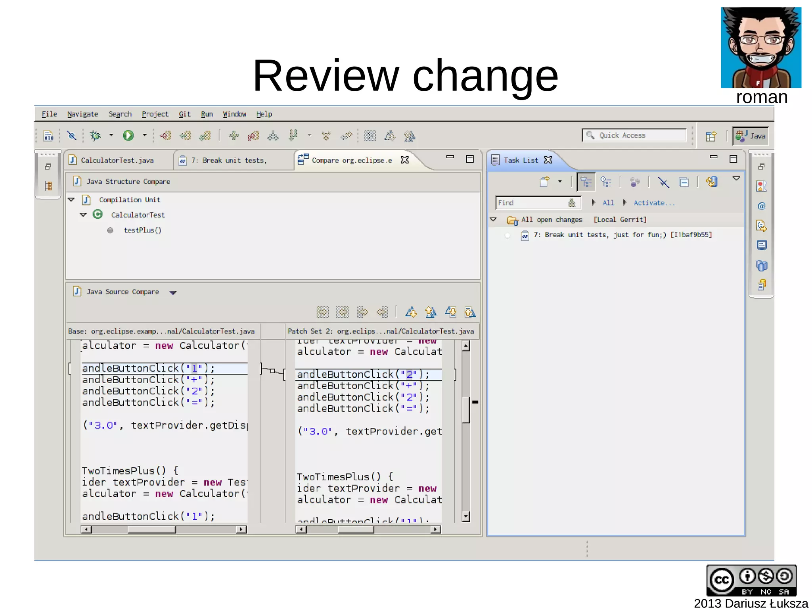
Task: Click Collapse All icon in Task List toolbar
Action: pyautogui.click(x=684, y=182)
